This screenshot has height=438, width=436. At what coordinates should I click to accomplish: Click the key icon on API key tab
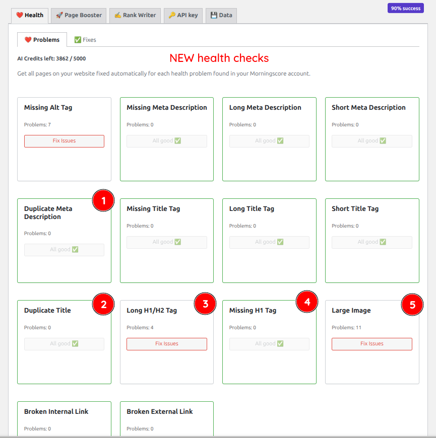tap(172, 15)
